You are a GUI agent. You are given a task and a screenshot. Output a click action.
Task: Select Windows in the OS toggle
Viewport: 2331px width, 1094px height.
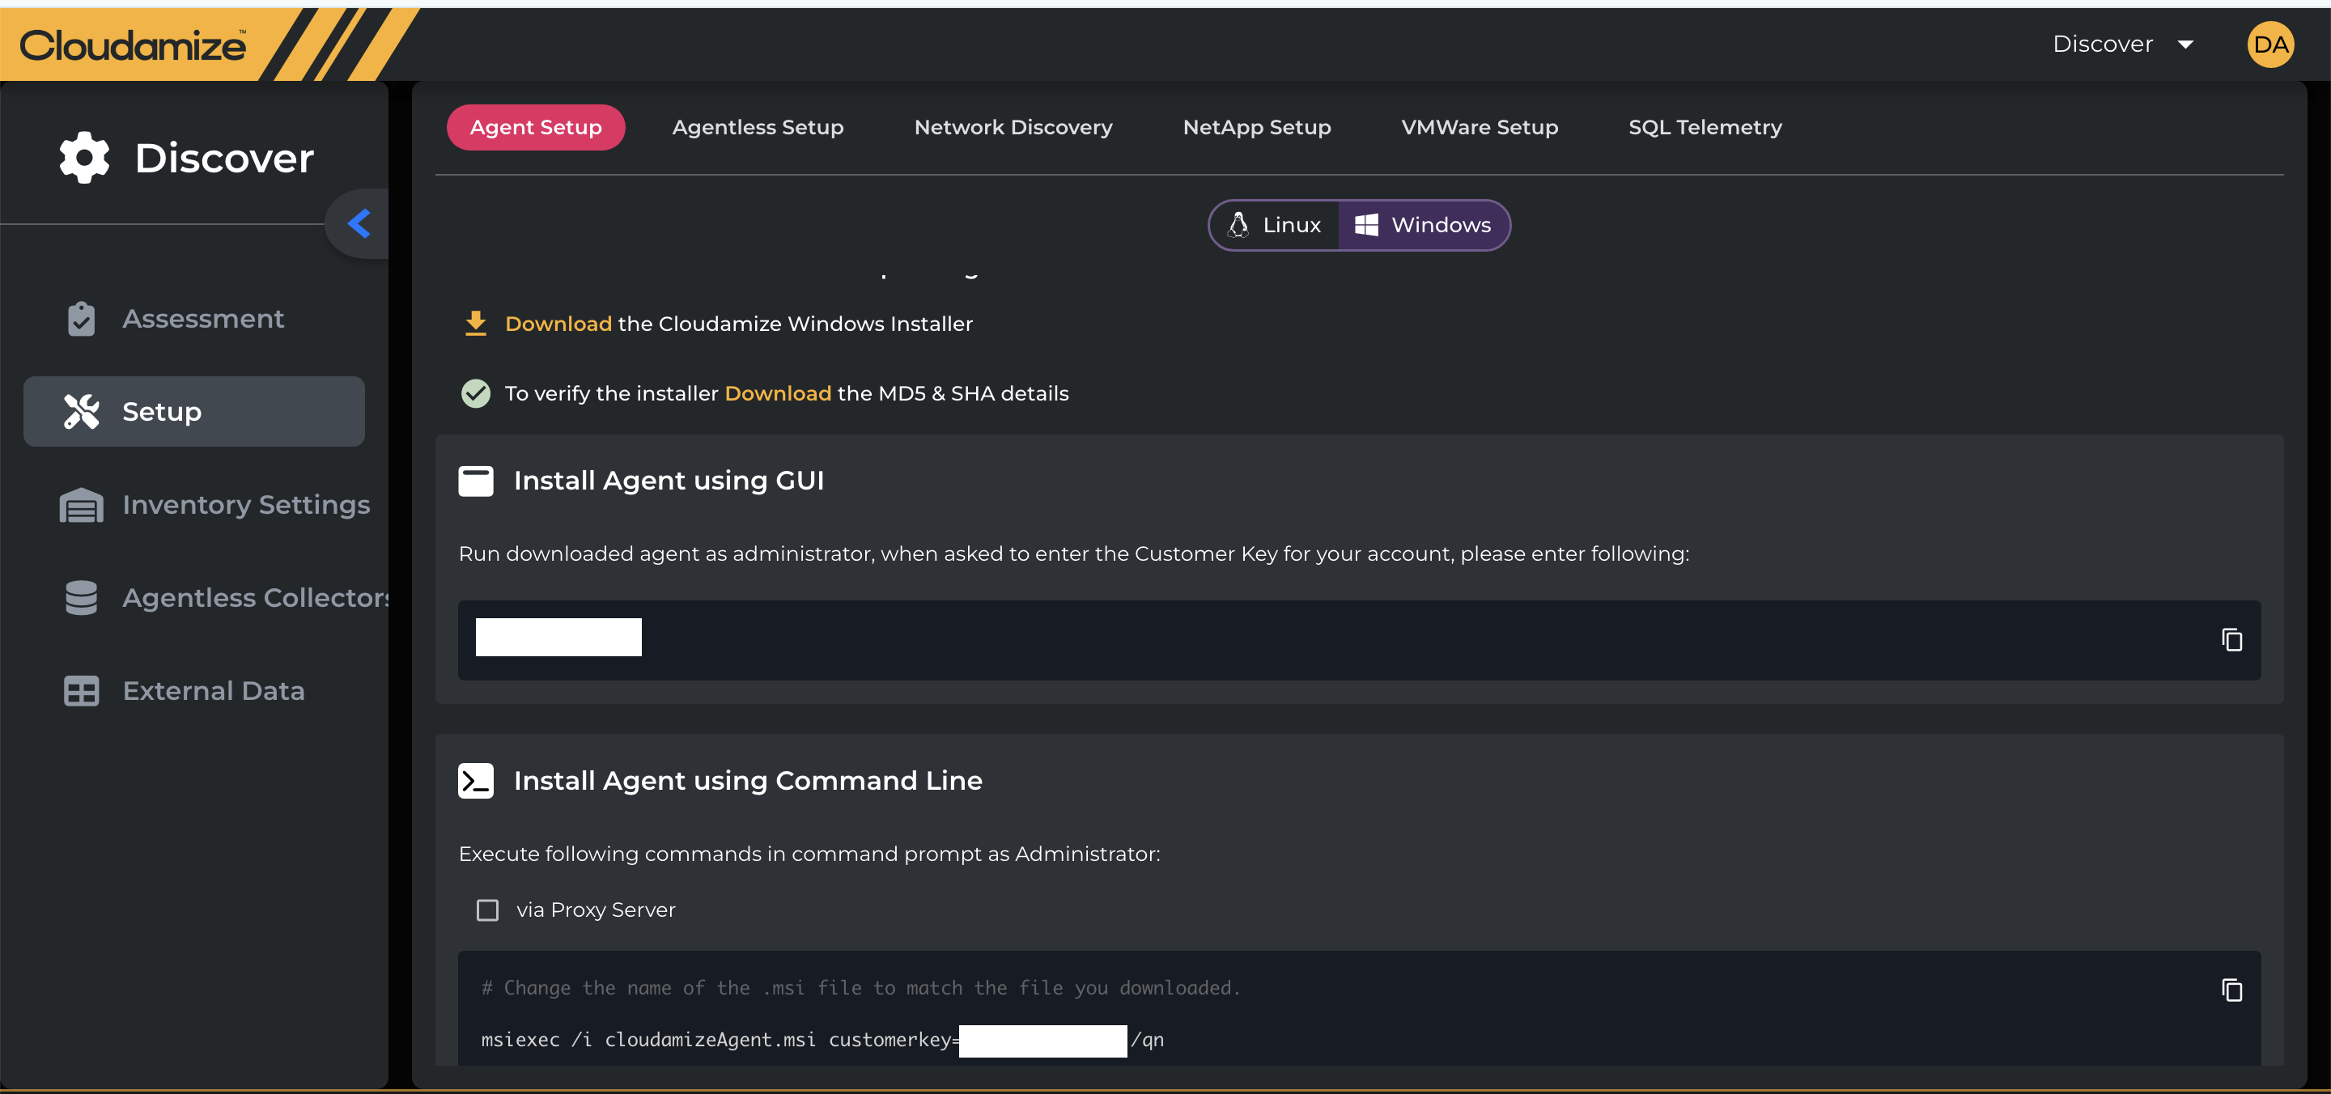(x=1424, y=225)
